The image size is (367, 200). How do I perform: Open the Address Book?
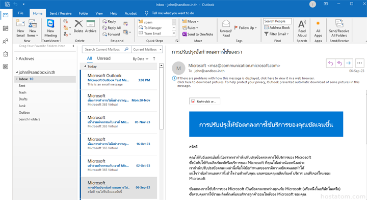pyautogui.click(x=277, y=27)
